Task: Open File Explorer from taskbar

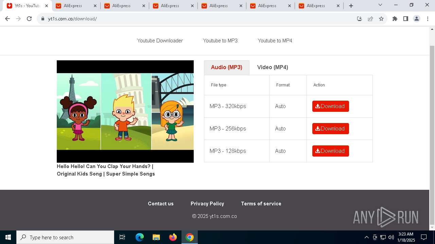Action: [x=156, y=237]
